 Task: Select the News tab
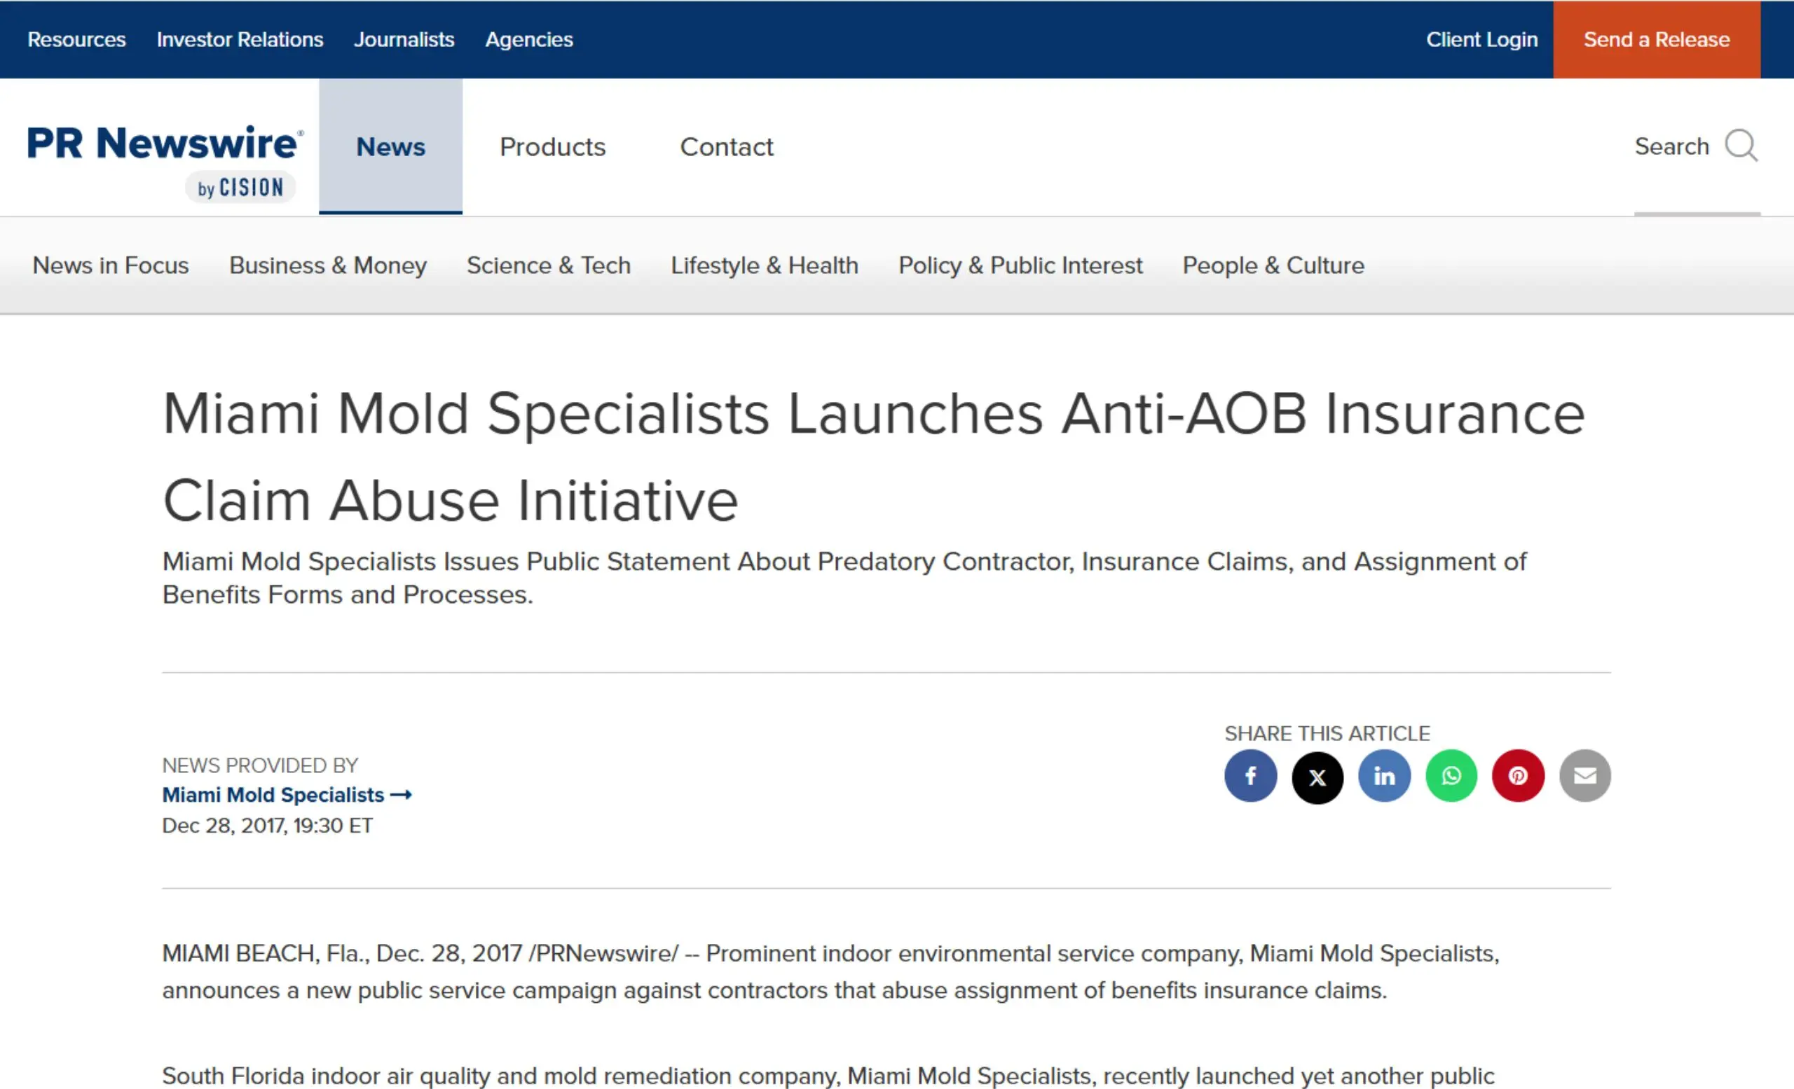click(x=390, y=146)
